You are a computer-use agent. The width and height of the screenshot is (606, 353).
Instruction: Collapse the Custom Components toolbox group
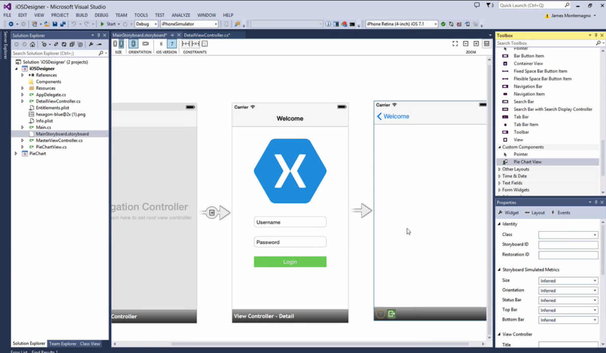point(499,147)
